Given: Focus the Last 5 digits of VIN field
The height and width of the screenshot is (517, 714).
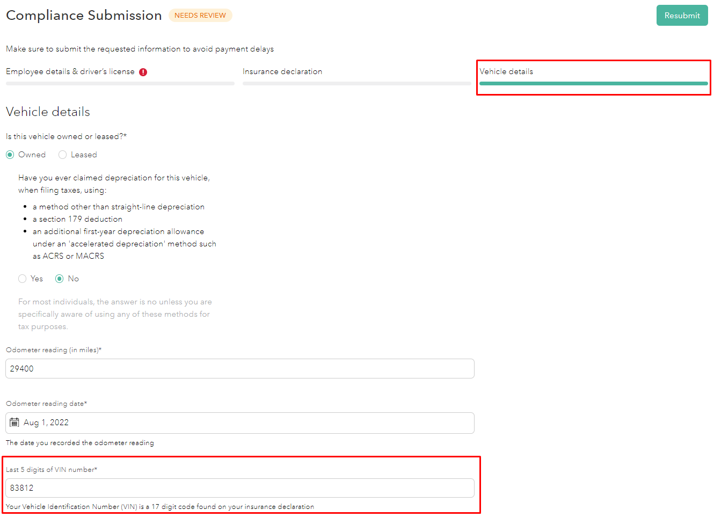Looking at the screenshot, I should [x=240, y=488].
